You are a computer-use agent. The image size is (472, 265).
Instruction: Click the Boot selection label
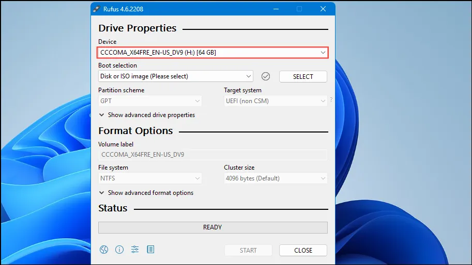117,65
